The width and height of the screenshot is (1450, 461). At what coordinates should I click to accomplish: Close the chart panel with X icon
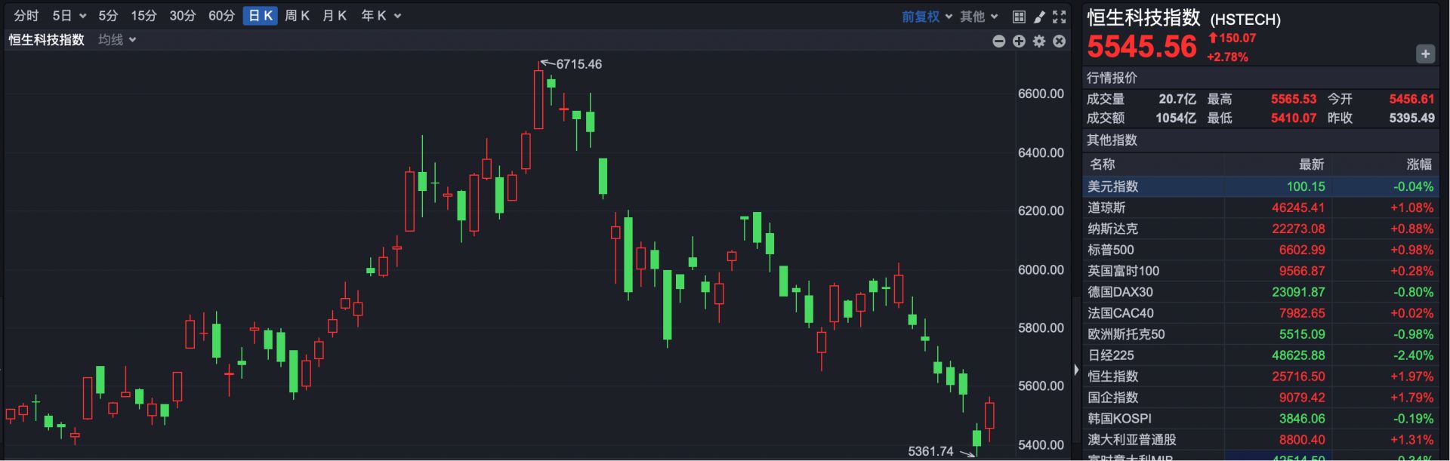(1060, 41)
